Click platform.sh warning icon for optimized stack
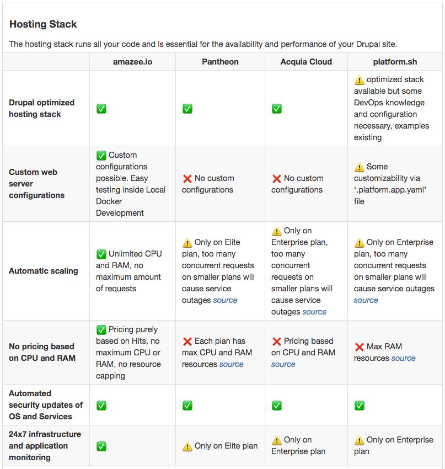 point(360,80)
